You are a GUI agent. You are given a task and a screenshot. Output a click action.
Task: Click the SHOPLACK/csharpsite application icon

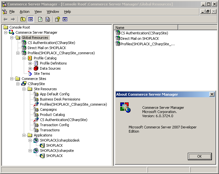36,151
